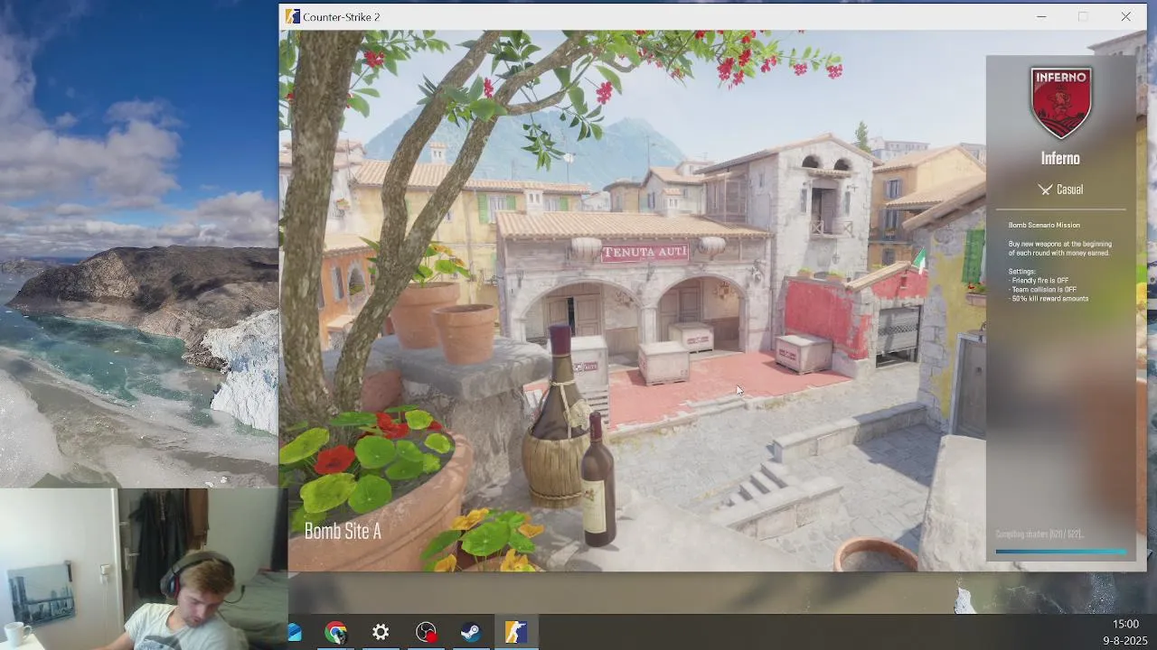The image size is (1157, 650).
Task: Click the partially visible blue taskbar app icon
Action: click(x=295, y=633)
